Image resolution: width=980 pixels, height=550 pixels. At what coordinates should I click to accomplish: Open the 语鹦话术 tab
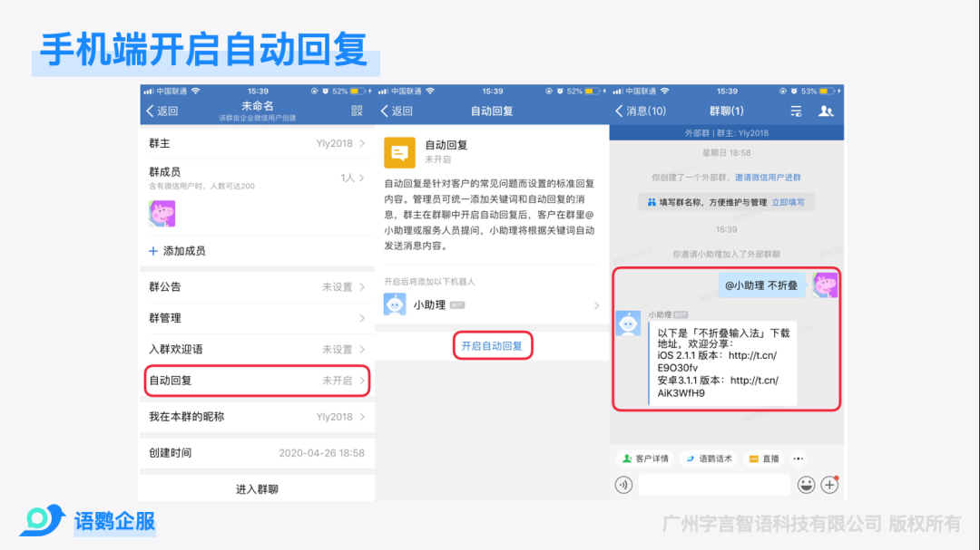pos(708,458)
